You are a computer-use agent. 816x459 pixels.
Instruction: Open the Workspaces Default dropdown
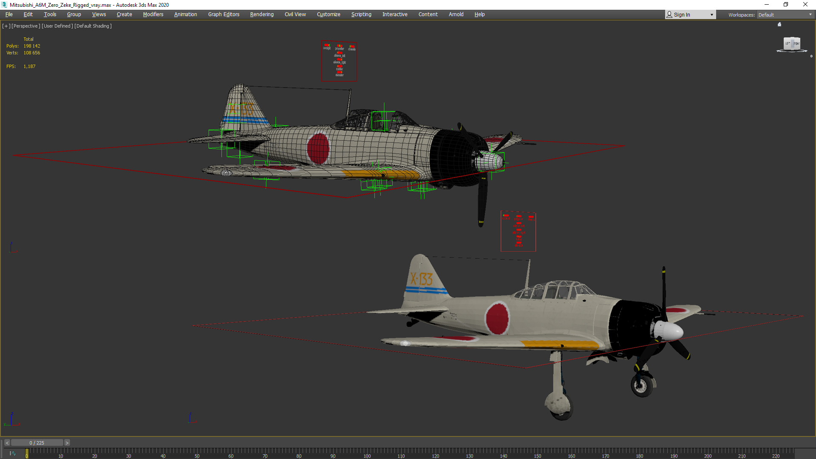(785, 15)
